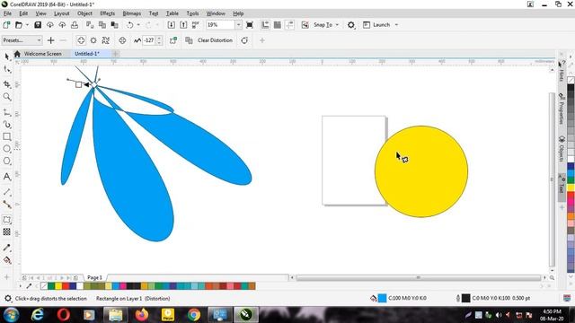This screenshot has width=575, height=323.
Task: Select the Text tool
Action: [x=6, y=177]
